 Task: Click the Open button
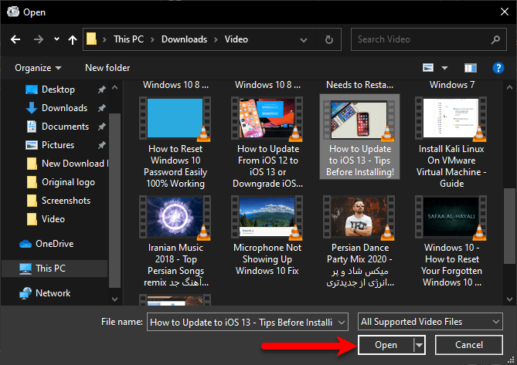[x=386, y=345]
